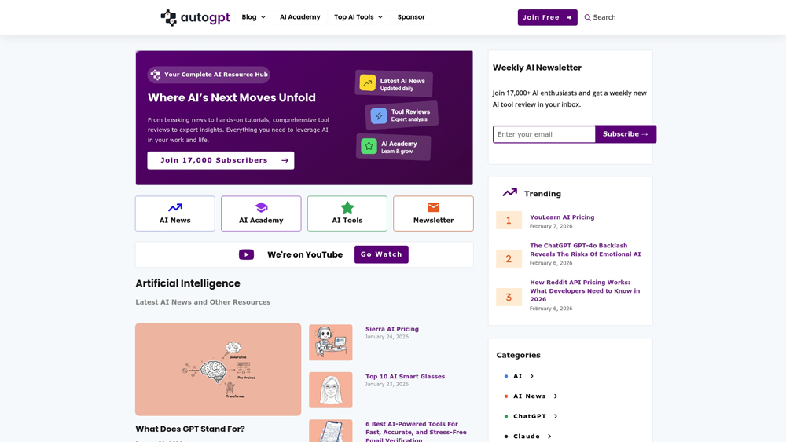This screenshot has width=786, height=442.
Task: Click the Enter your email field
Action: point(544,134)
